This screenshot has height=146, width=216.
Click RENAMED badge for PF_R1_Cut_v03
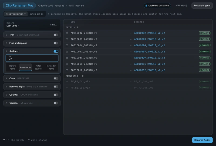coord(205,82)
